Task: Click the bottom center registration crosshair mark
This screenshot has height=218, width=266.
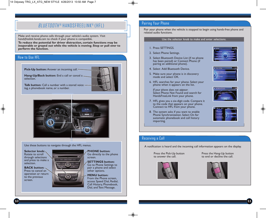Action: pos(133,215)
